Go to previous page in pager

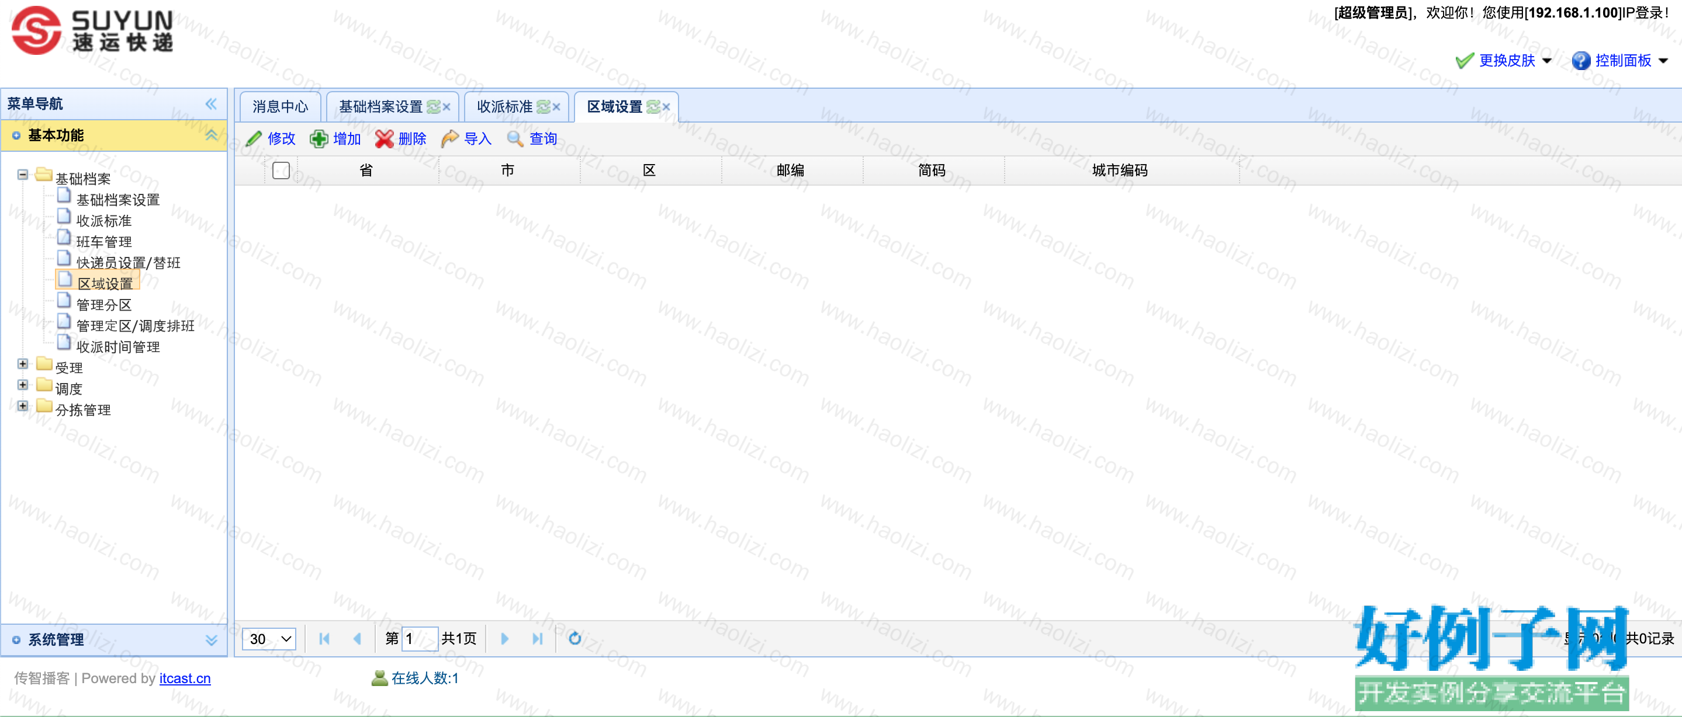[x=357, y=639]
